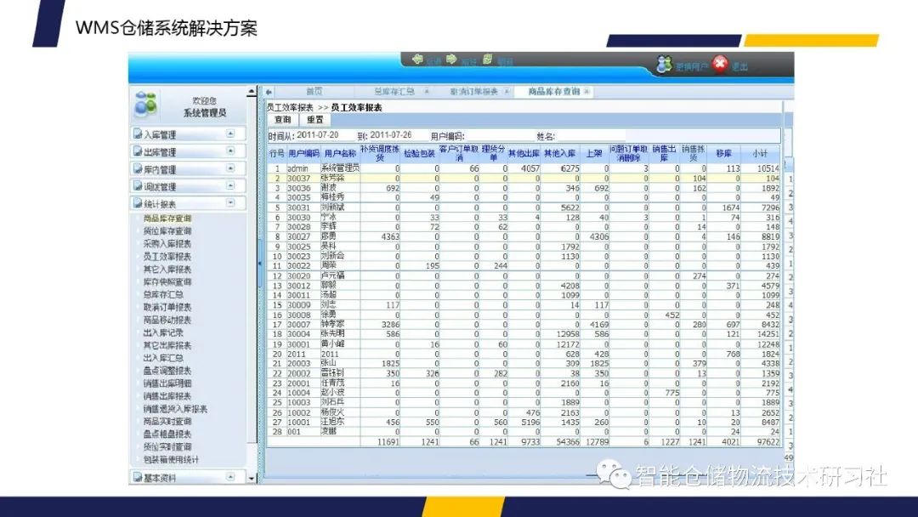Collapse the 统计报表 menu section
This screenshot has width=918, height=517.
point(230,202)
